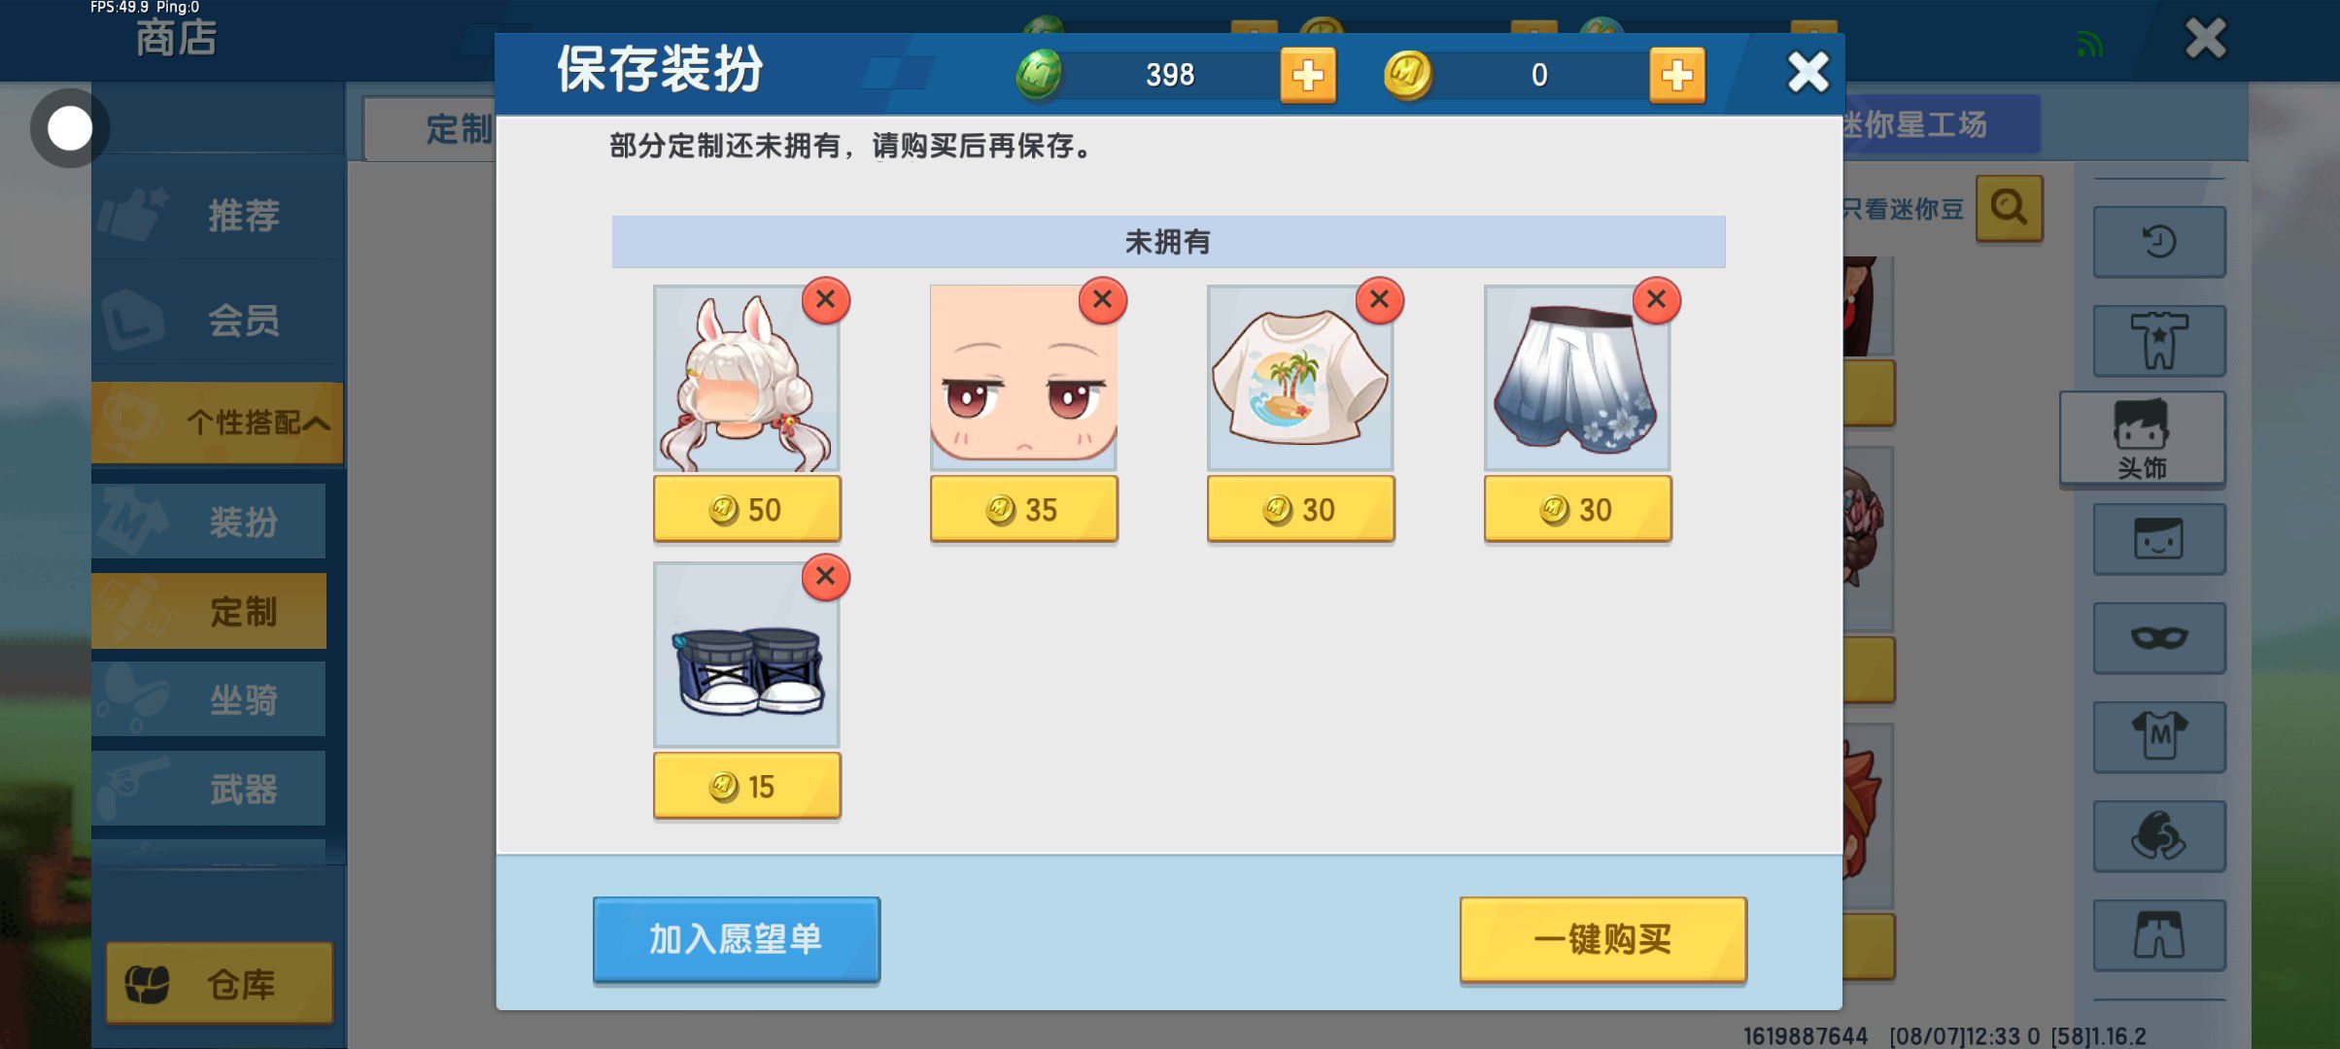Image resolution: width=2340 pixels, height=1049 pixels.
Task: Remove the navy sneakers item
Action: (826, 576)
